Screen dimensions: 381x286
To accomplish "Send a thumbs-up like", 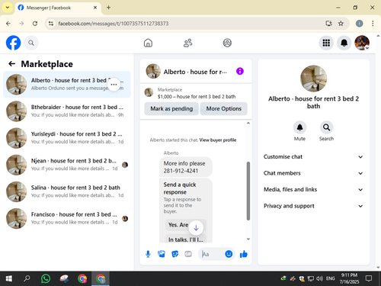I will [244, 254].
